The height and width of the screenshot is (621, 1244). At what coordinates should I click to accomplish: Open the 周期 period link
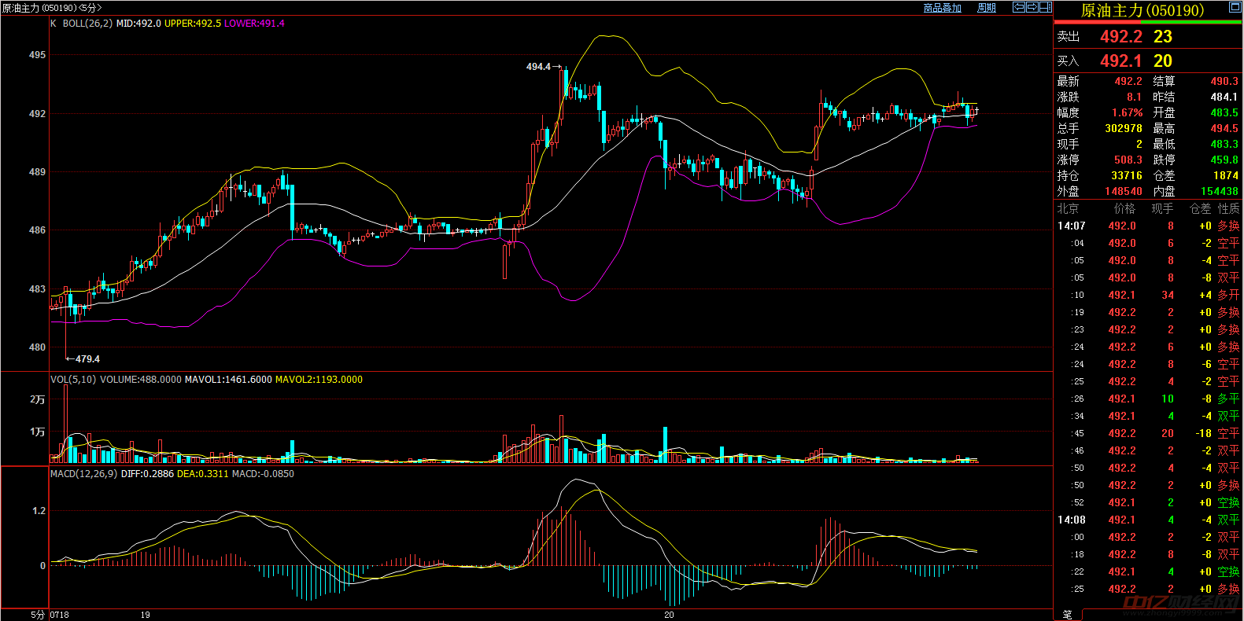(986, 8)
